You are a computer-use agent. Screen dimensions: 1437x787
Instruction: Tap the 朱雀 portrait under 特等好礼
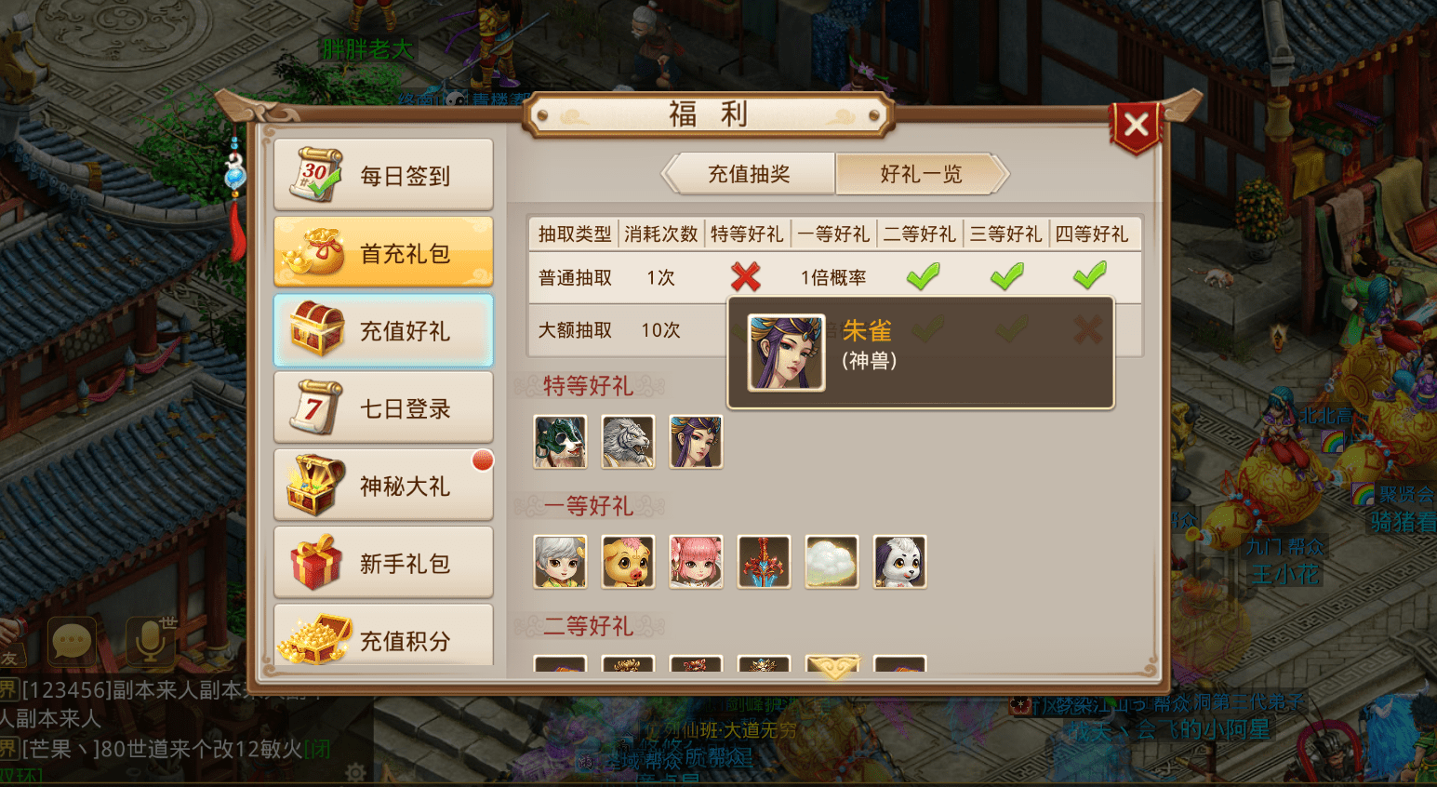tap(696, 441)
